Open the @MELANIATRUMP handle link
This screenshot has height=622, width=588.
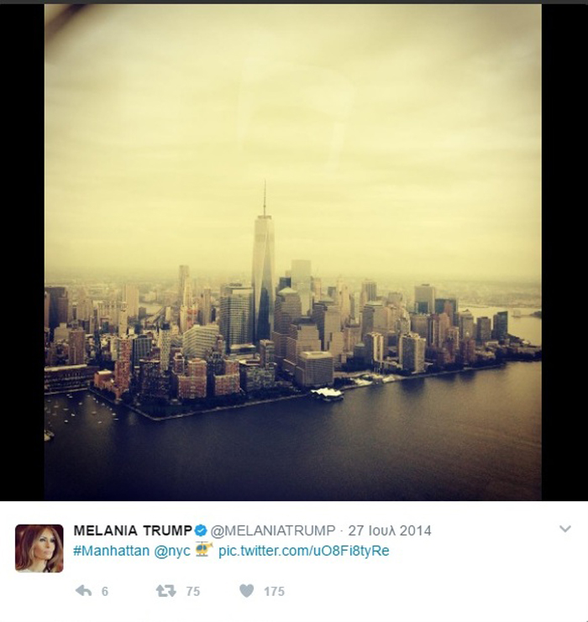273,531
